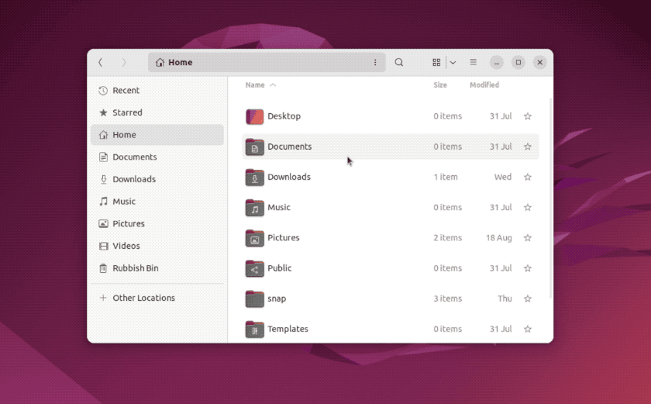651x404 pixels.
Task: Click the file list vertical scrollbar
Action: (551, 199)
